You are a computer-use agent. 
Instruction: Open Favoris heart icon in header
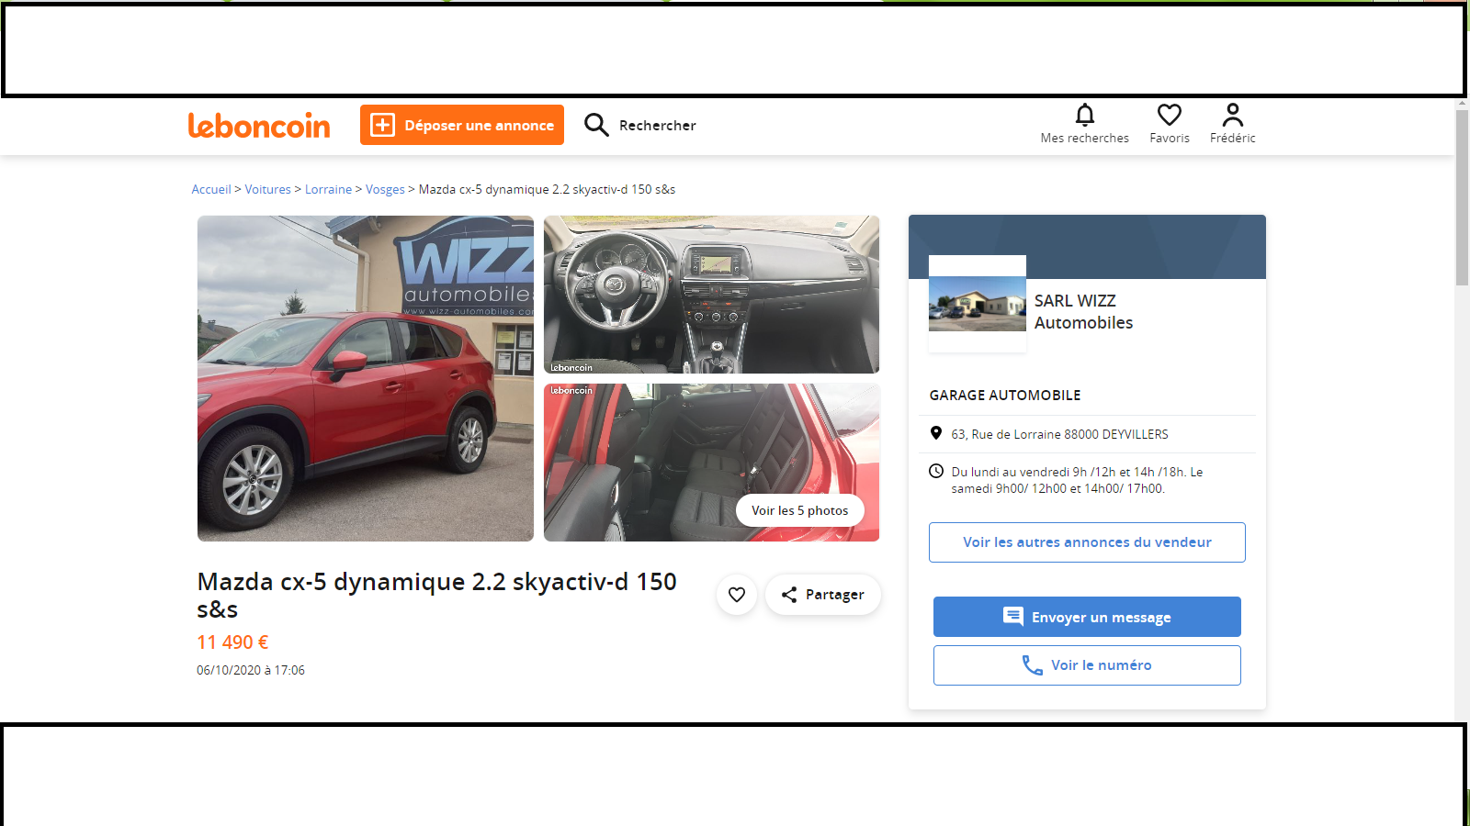pyautogui.click(x=1170, y=115)
